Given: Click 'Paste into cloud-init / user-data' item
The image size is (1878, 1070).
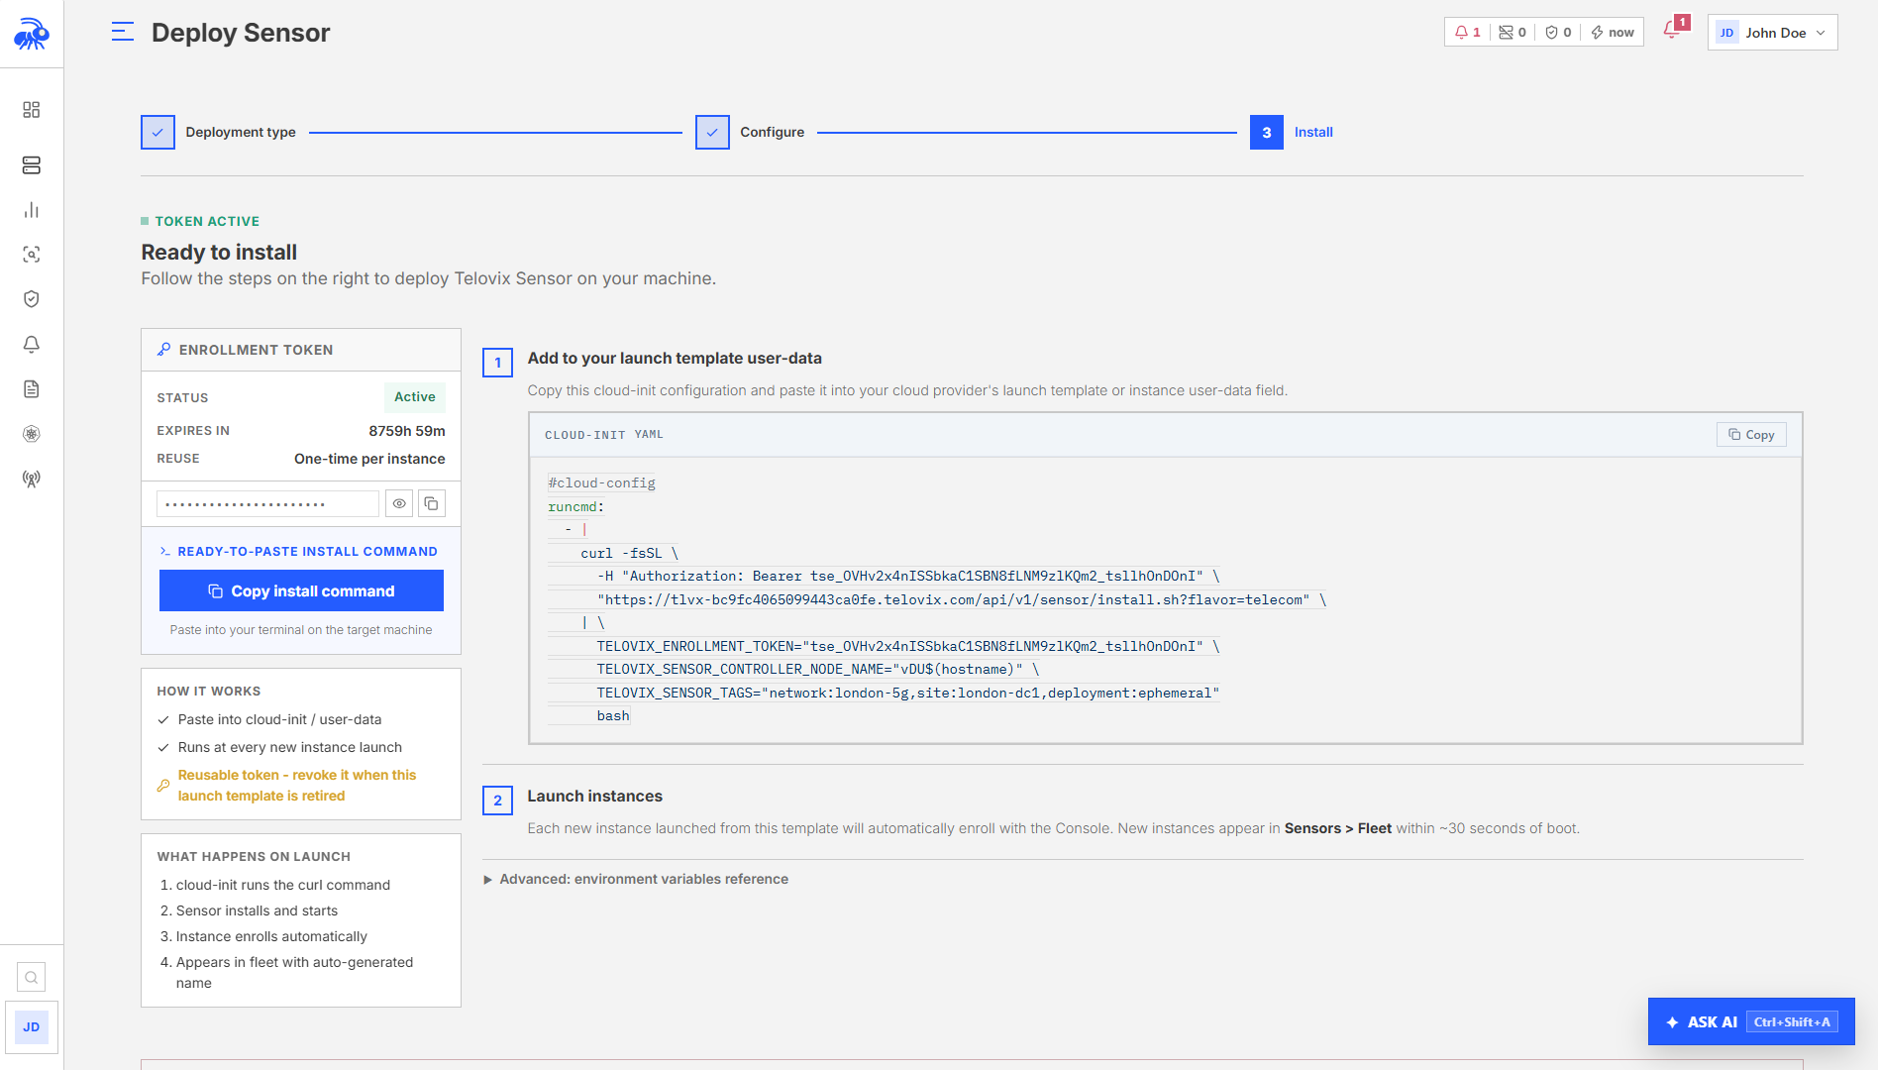Looking at the screenshot, I should (279, 720).
